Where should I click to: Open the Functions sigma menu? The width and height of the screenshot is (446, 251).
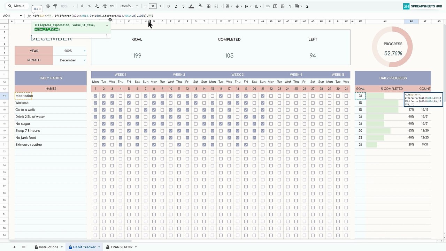[307, 6]
